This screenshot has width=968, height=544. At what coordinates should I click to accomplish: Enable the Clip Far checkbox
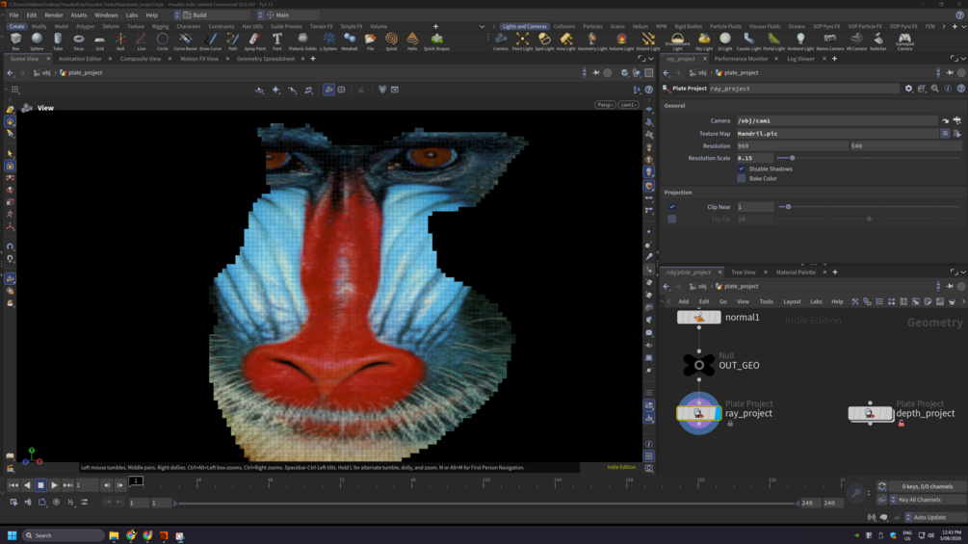(x=671, y=219)
